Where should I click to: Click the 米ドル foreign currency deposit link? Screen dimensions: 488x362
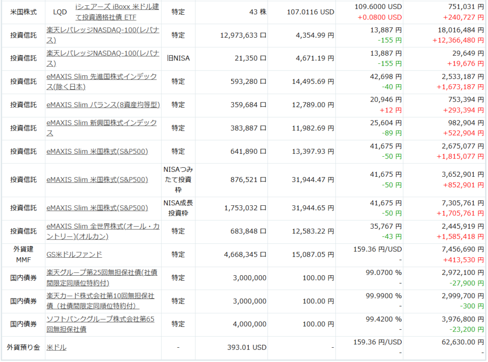pyautogui.click(x=56, y=348)
